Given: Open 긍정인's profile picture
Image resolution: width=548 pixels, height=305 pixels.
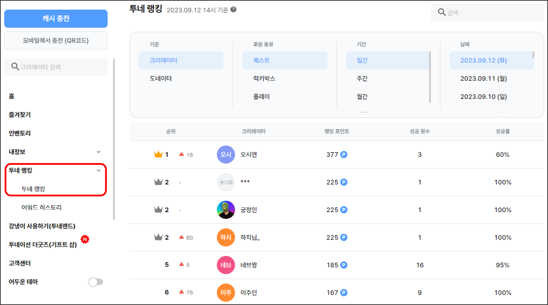Looking at the screenshot, I should pyautogui.click(x=226, y=210).
